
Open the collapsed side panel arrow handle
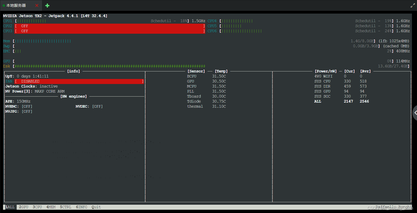[415, 113]
